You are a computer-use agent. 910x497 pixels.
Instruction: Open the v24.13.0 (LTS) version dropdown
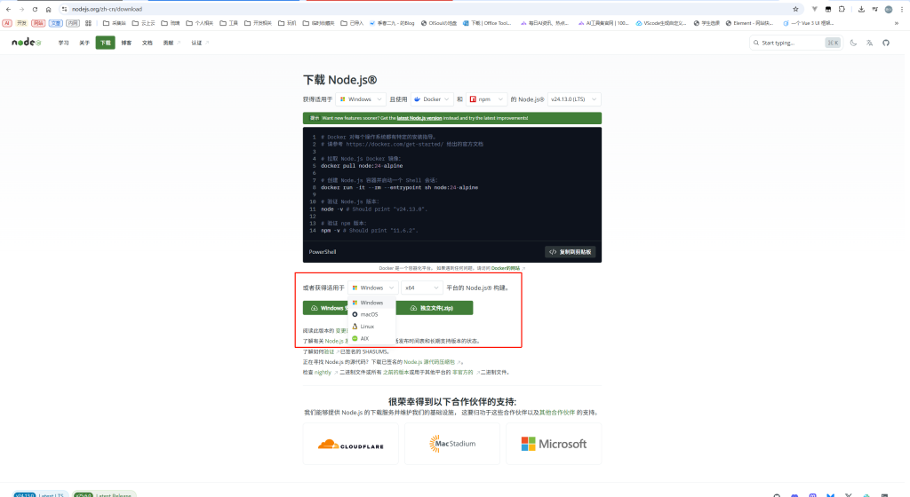(x=574, y=99)
